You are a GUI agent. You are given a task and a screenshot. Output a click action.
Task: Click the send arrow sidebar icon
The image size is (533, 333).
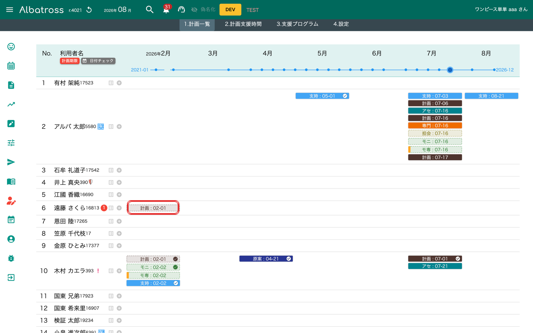11,162
